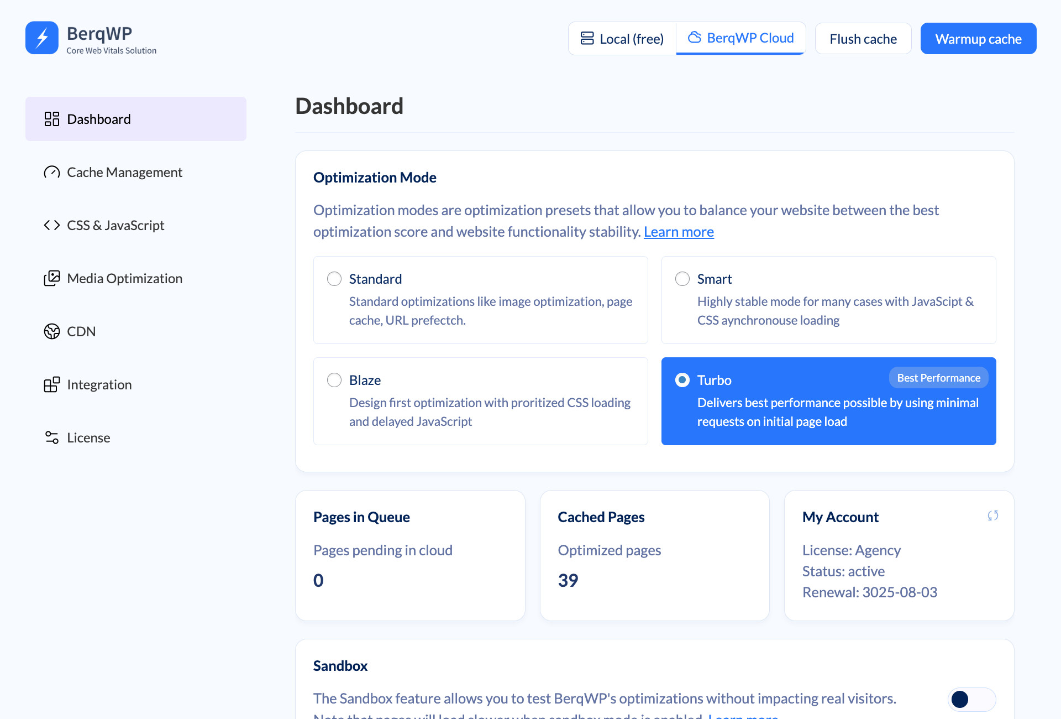Refresh My Account info with the refresh icon
This screenshot has width=1061, height=719.
[992, 515]
